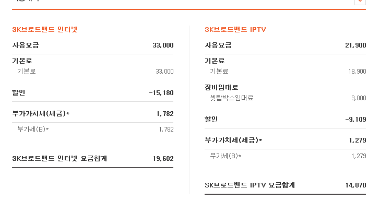Screen dimensions: 380x212
Task: Select the 33,000 usage fee amount
Action: click(x=163, y=45)
